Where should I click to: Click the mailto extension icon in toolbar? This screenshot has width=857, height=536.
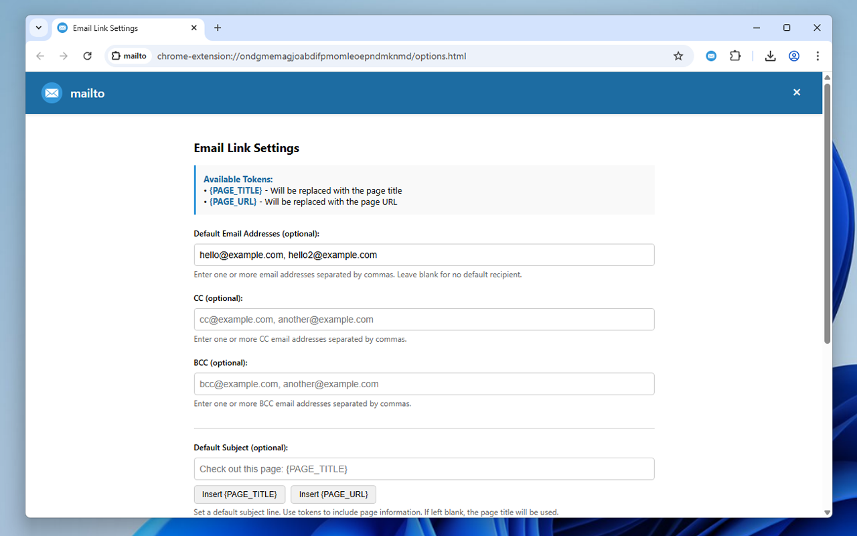[711, 56]
